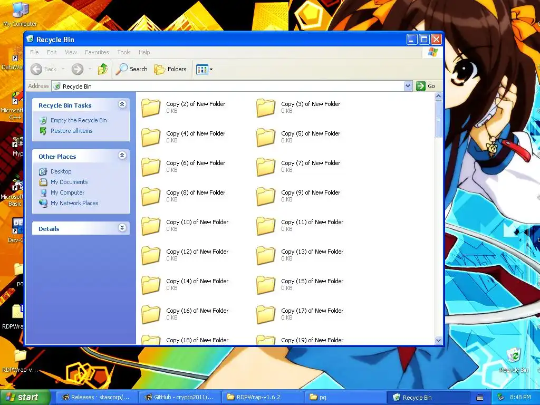The image size is (540, 405).
Task: Click Empty the Recycle Bin link
Action: [x=79, y=120]
